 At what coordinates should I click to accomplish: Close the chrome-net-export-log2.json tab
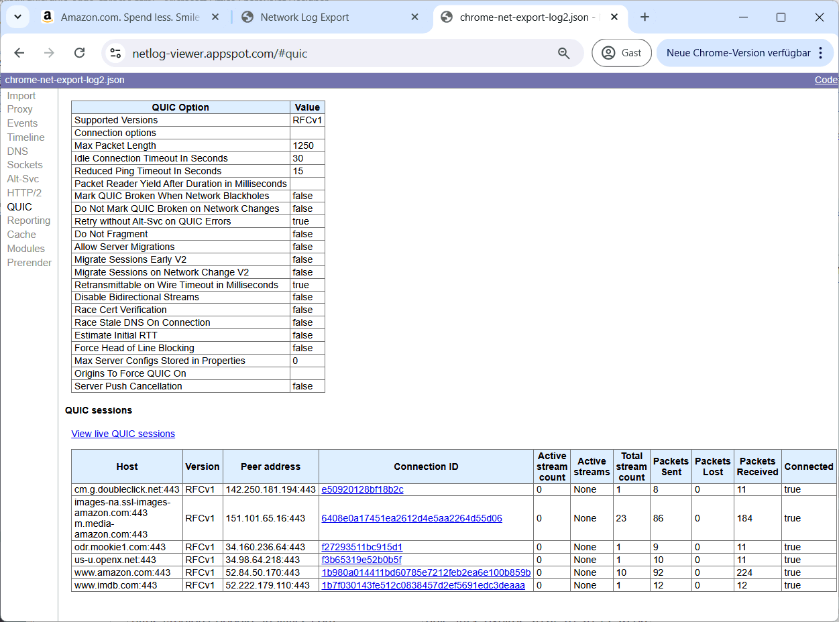(615, 17)
